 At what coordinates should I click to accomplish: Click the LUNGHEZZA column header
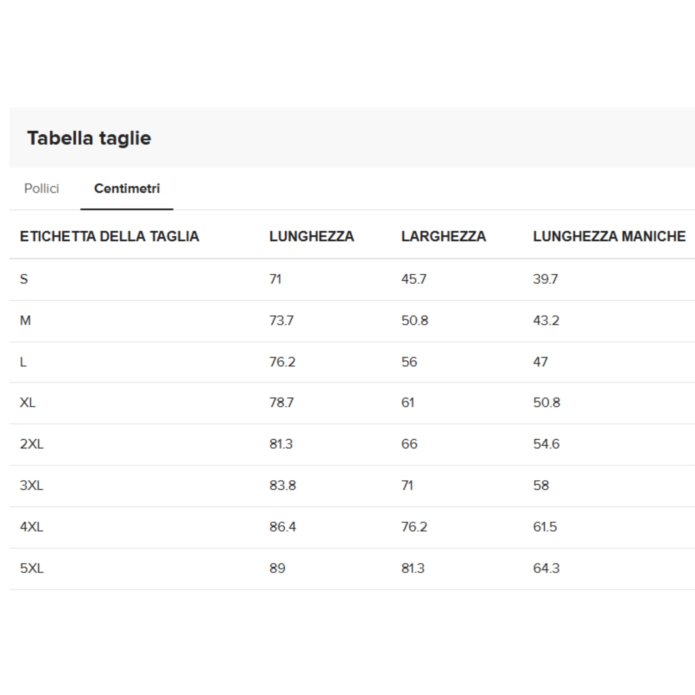[311, 236]
